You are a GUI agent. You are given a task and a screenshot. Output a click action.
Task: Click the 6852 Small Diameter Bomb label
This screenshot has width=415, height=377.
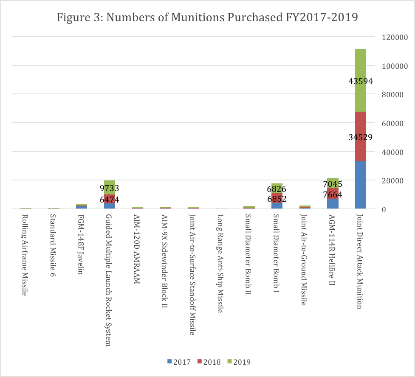click(x=277, y=199)
